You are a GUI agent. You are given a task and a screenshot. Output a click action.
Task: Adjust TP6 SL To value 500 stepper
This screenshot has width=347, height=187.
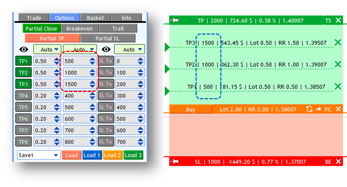pos(141,119)
